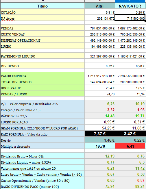
Task: Click the LUCRO label cell
Action: click(x=42, y=46)
